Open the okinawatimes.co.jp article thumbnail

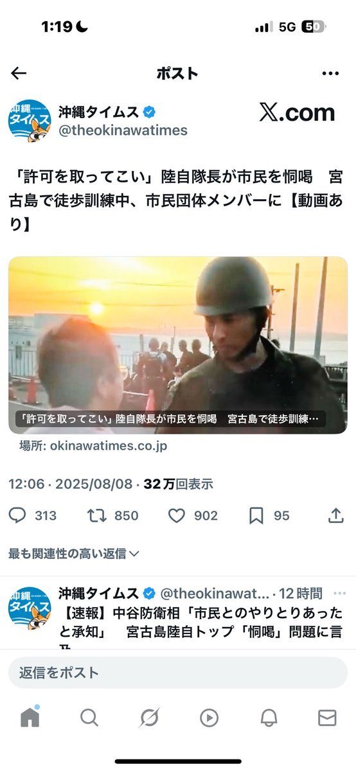178,345
